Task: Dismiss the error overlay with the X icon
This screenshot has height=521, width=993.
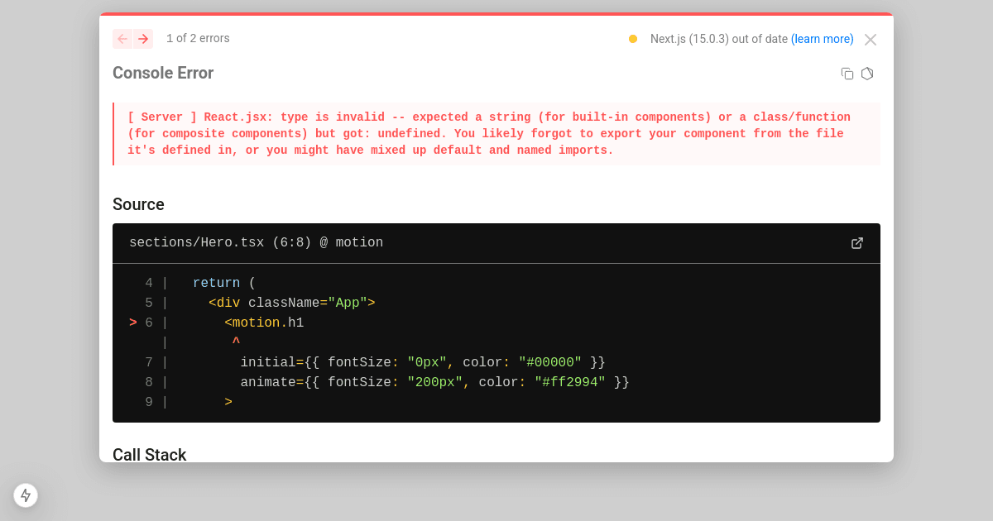Action: (870, 39)
